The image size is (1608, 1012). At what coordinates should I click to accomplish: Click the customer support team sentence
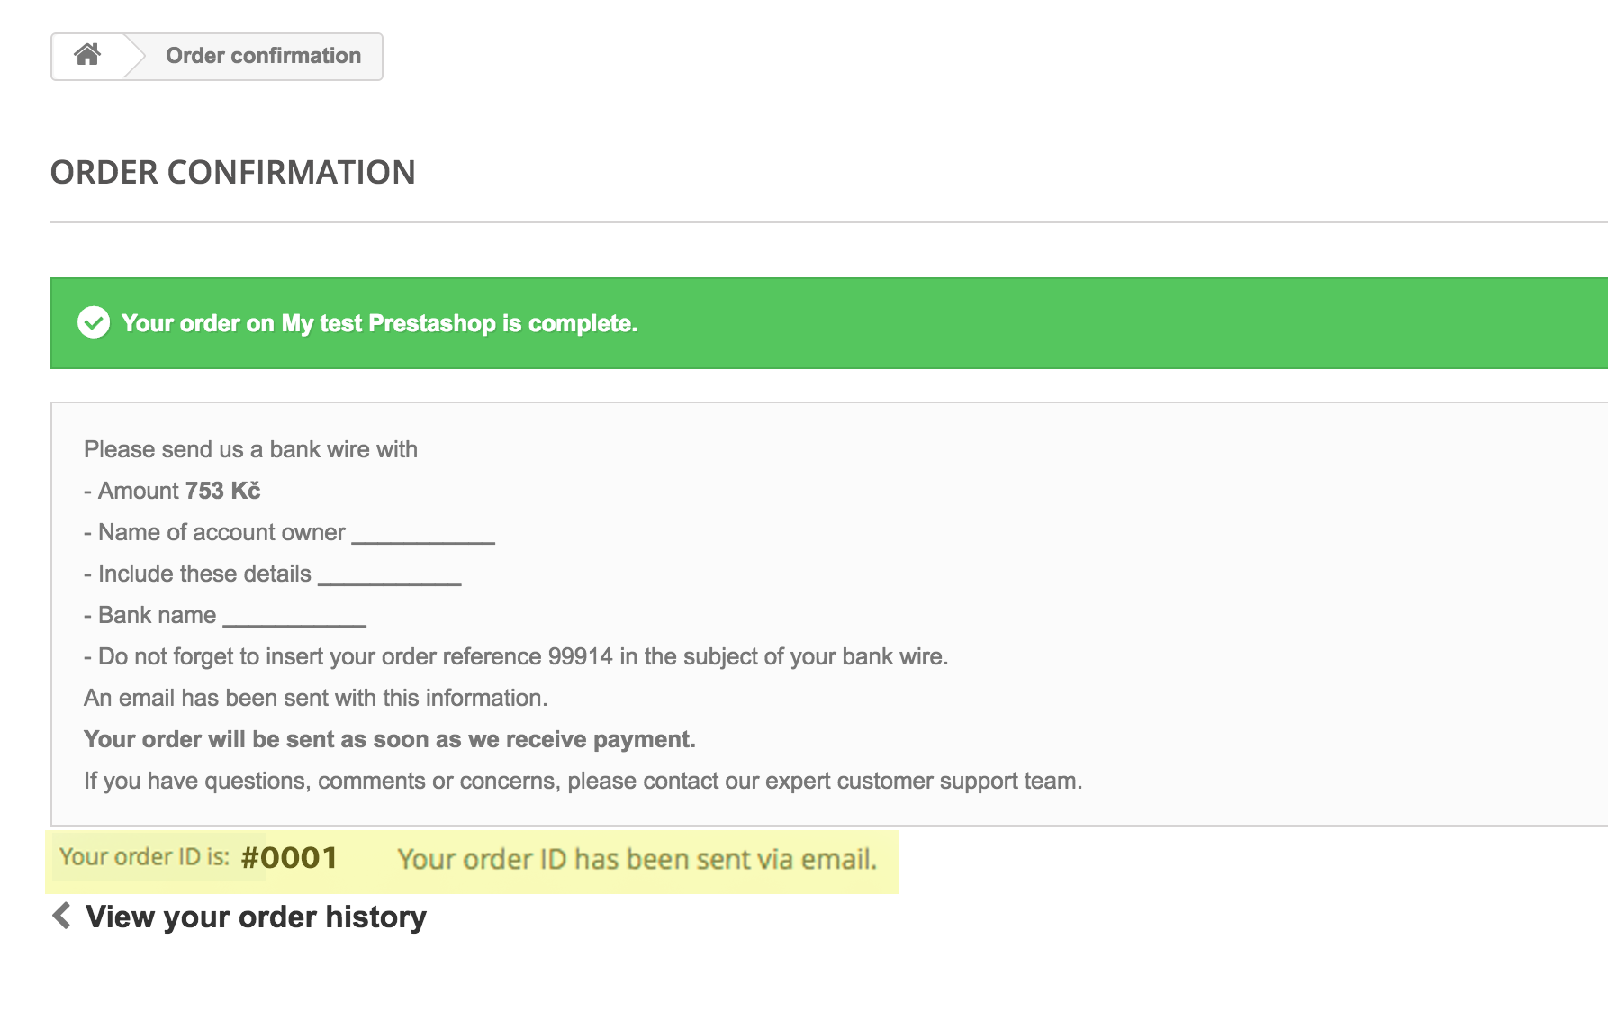583,781
